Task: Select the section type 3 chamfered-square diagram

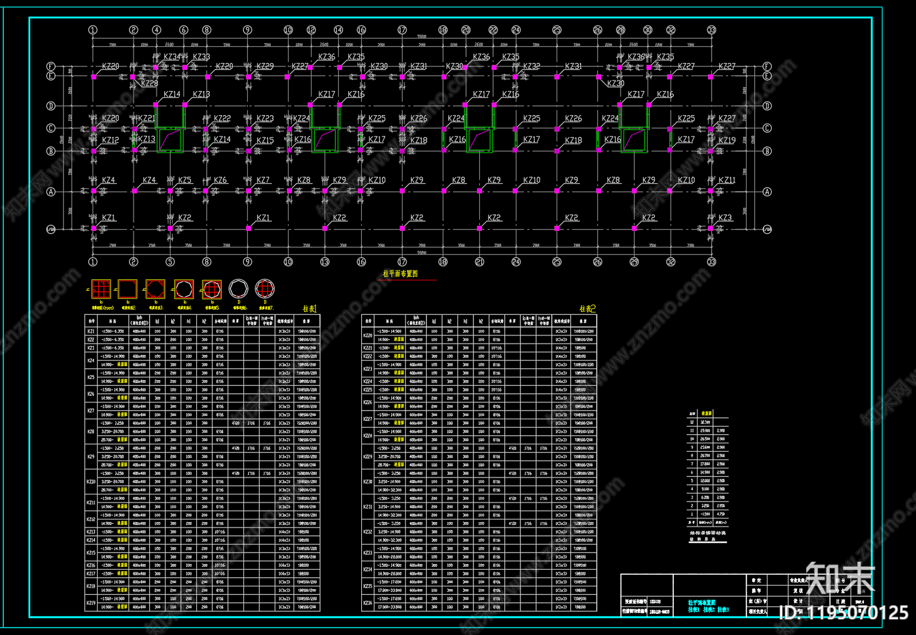Action: tap(155, 289)
